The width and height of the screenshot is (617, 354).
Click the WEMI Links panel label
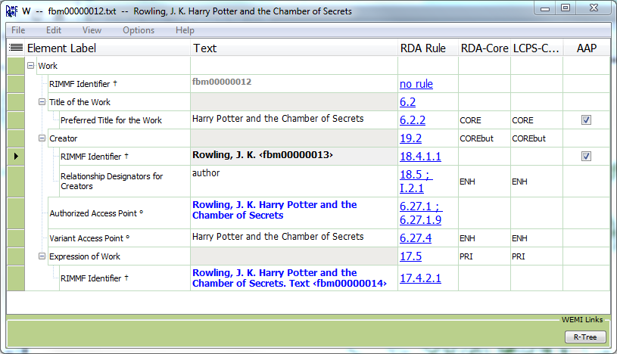tap(582, 320)
